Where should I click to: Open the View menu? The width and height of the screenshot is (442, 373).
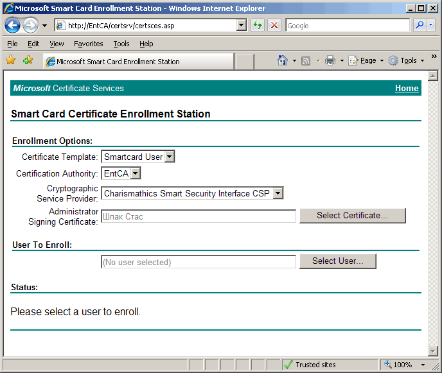[x=57, y=44]
